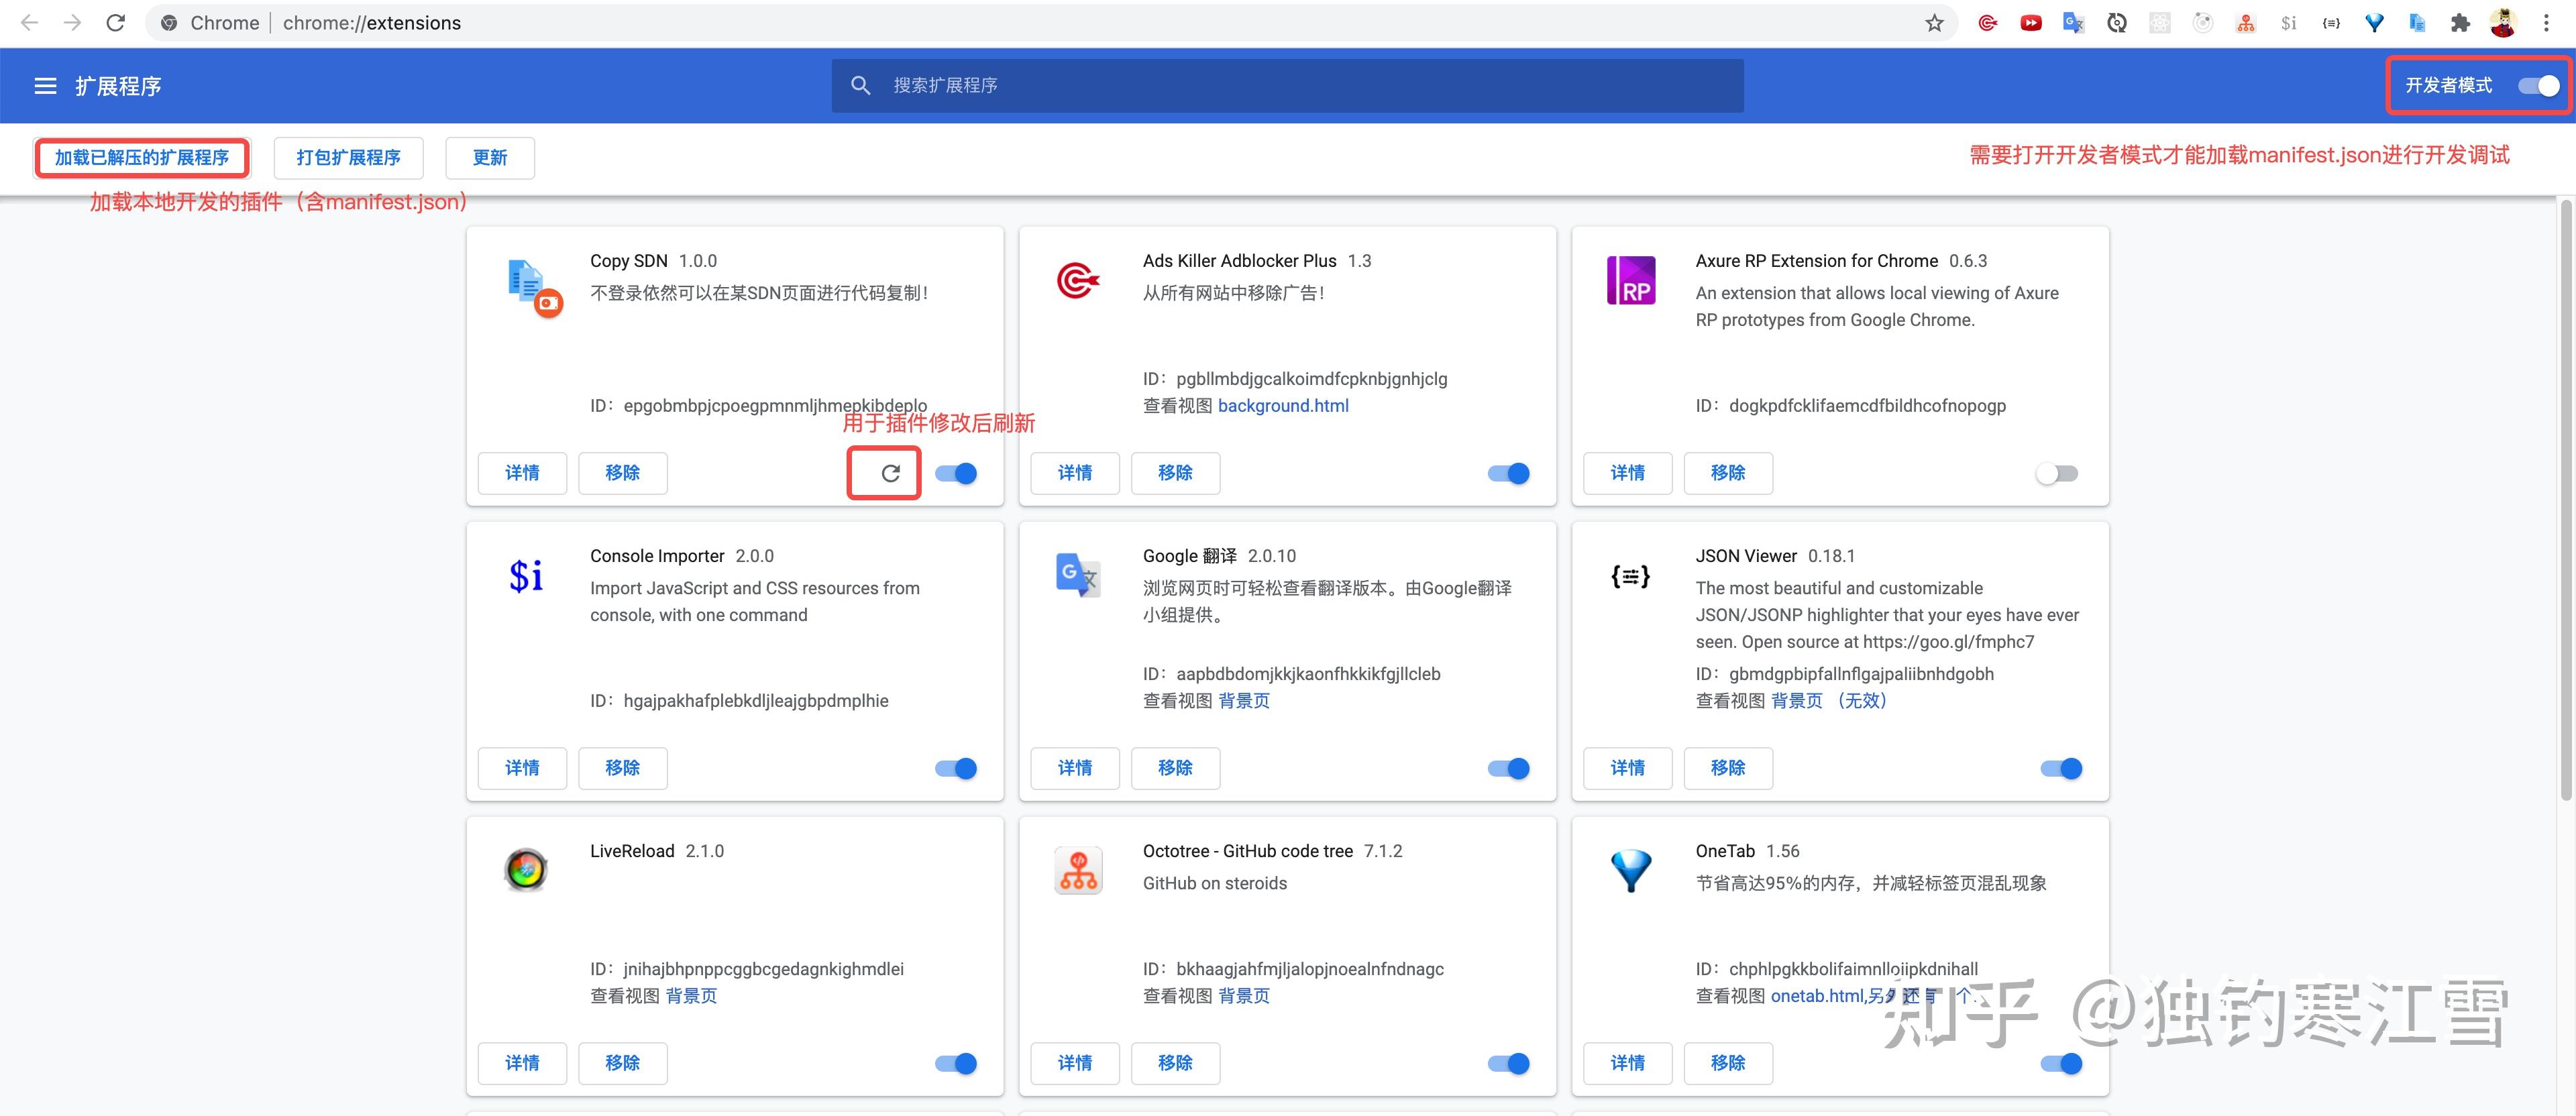Click the Octotree logo on its card
The height and width of the screenshot is (1116, 2576).
pos(1078,870)
